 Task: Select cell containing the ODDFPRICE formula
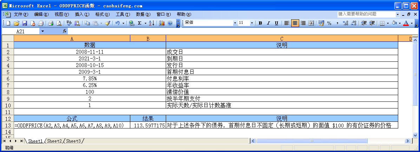72,125
